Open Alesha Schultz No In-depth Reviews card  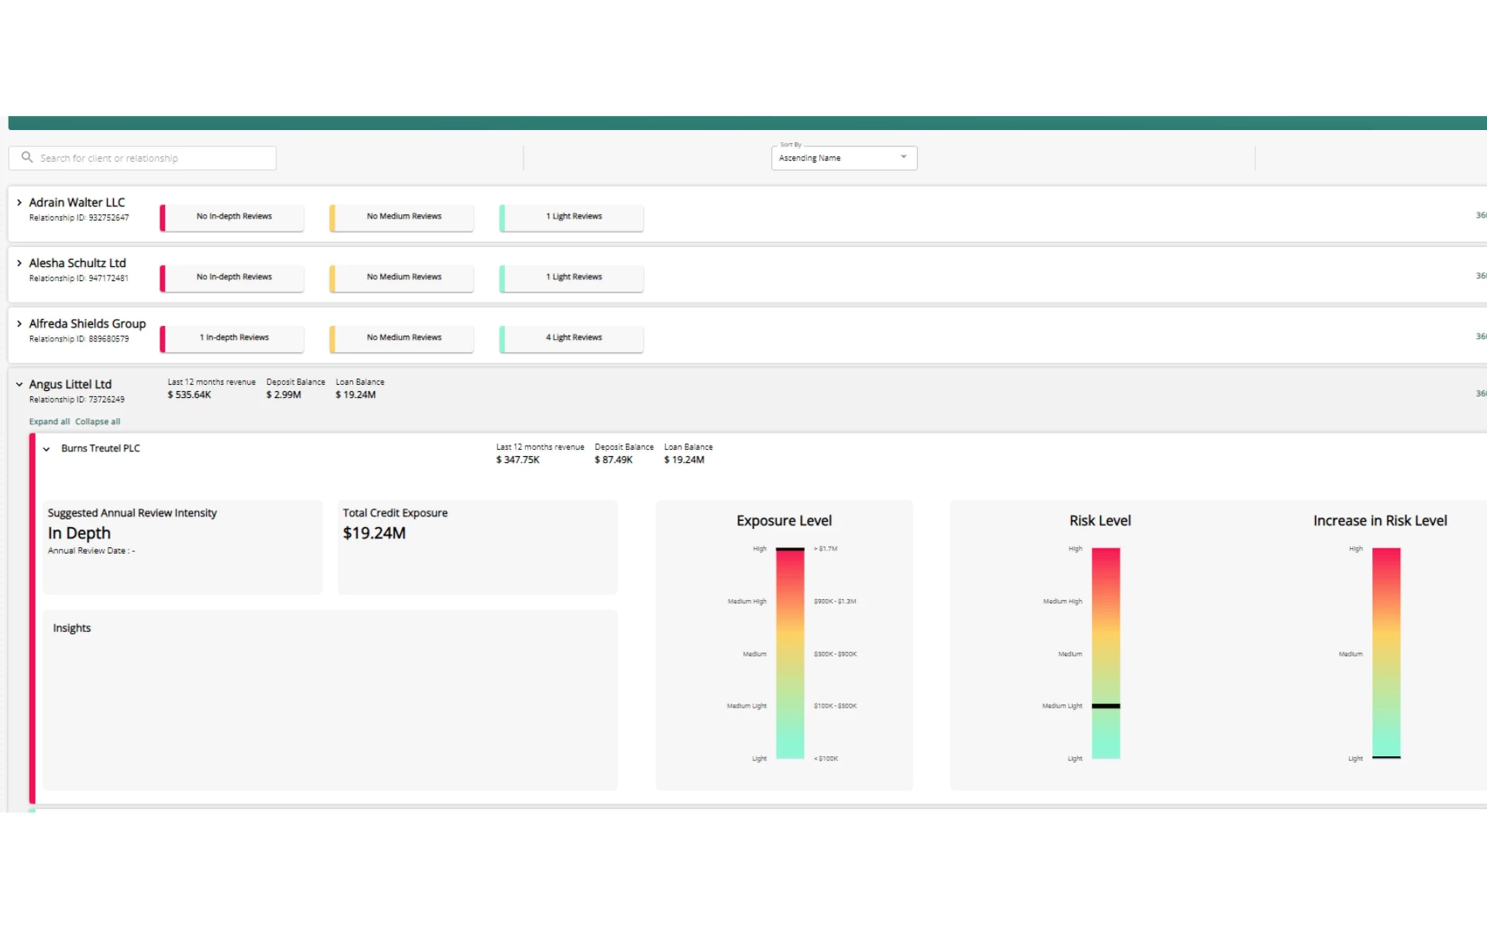(x=232, y=277)
